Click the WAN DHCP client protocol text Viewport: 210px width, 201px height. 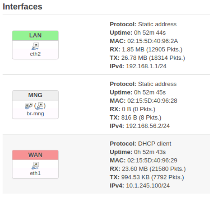154,144
